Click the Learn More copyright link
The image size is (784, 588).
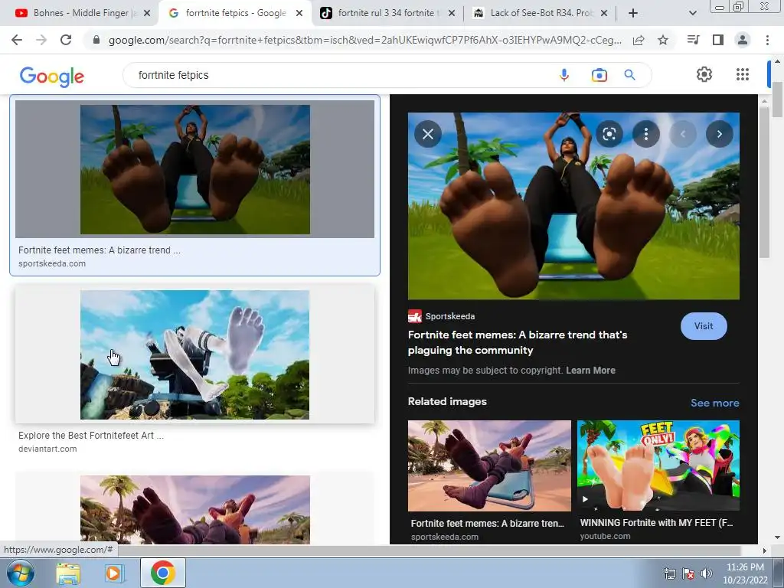[x=590, y=371]
